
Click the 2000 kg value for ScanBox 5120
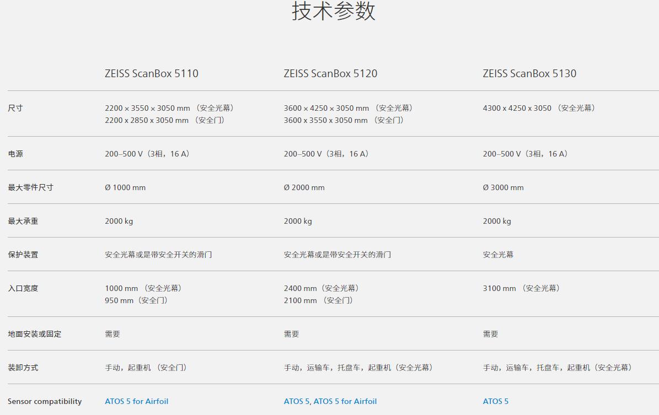click(x=298, y=221)
